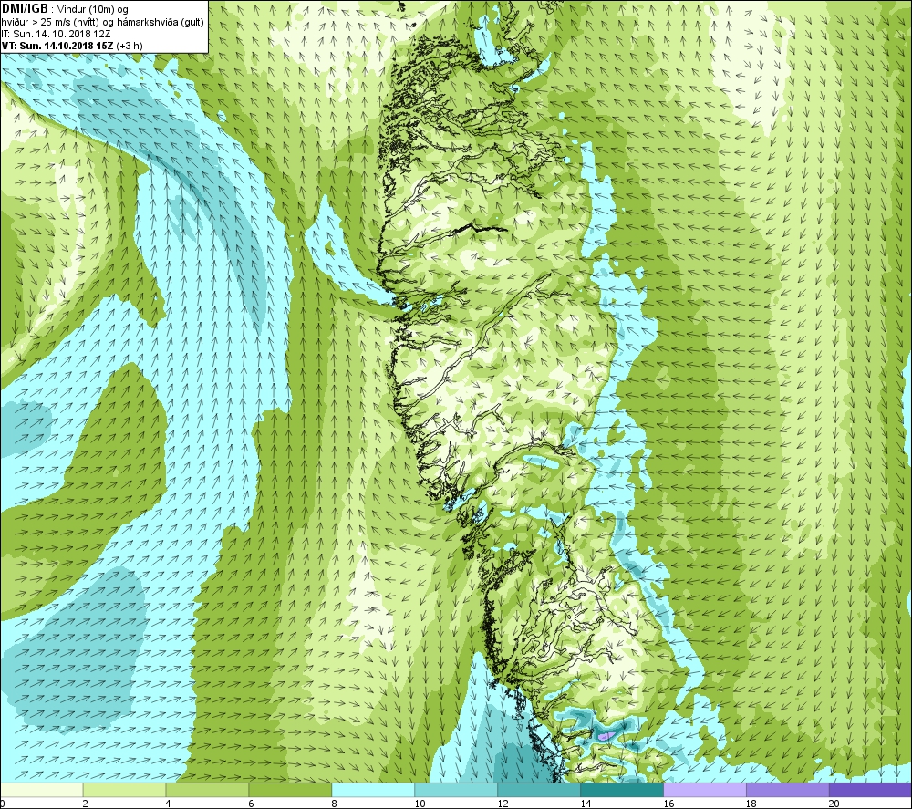Click the above-20 m/s deep violet swatch
The image size is (912, 809).
tap(871, 790)
